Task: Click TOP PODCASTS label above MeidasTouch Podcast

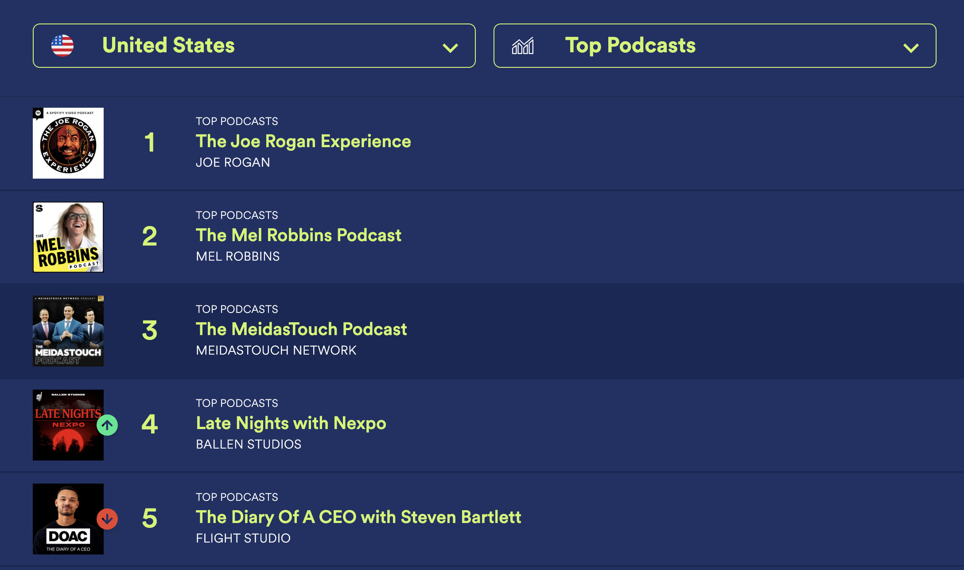Action: [237, 309]
